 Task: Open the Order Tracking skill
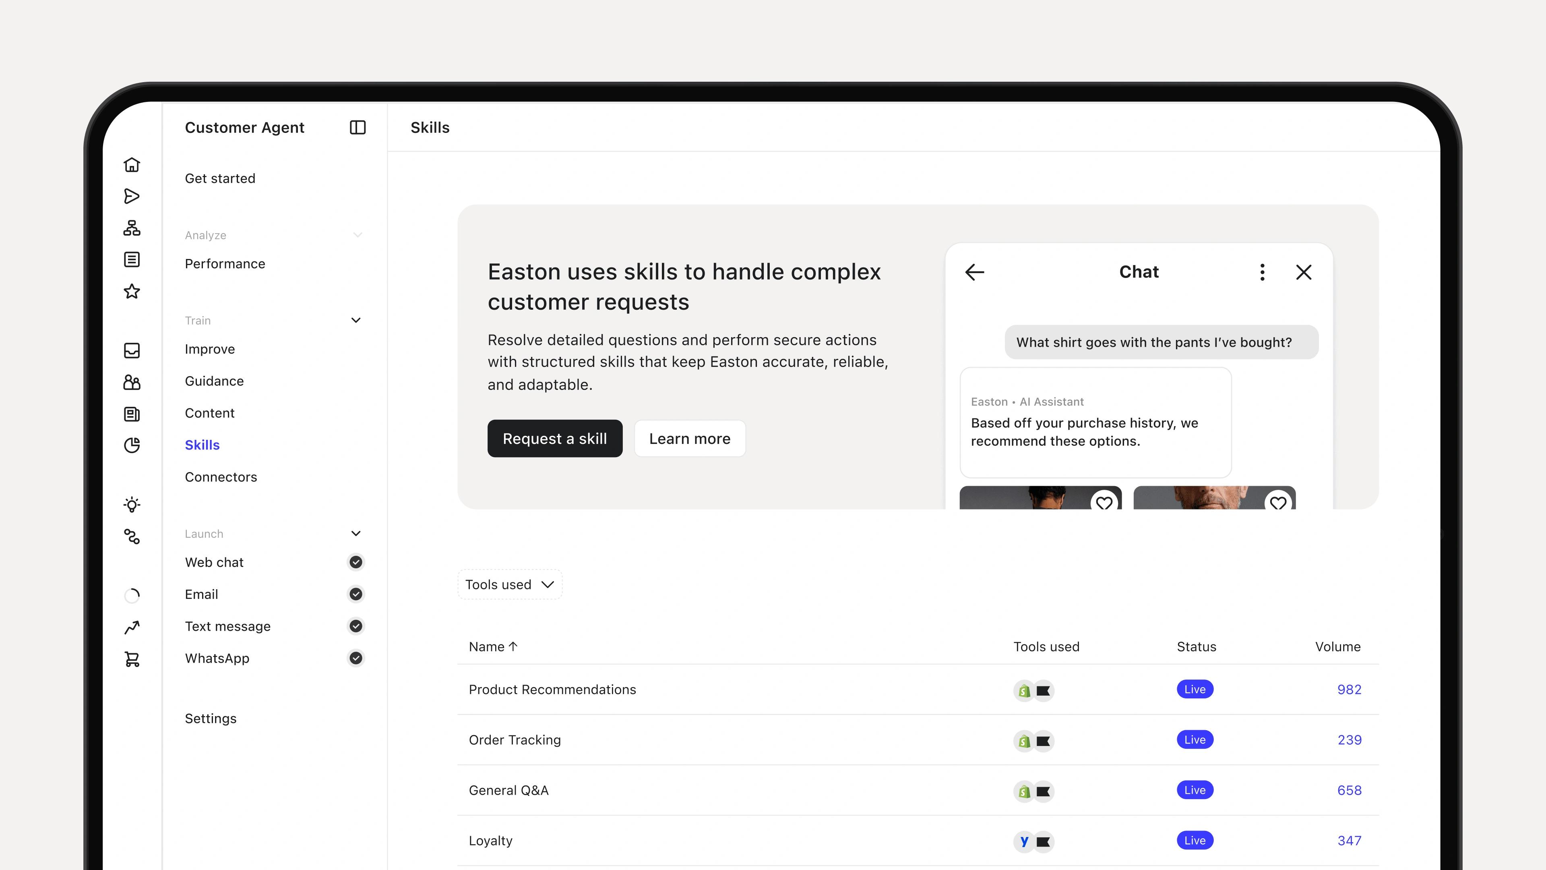[515, 740]
